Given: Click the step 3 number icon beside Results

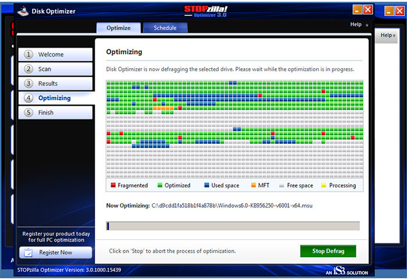Looking at the screenshot, I should [x=28, y=83].
